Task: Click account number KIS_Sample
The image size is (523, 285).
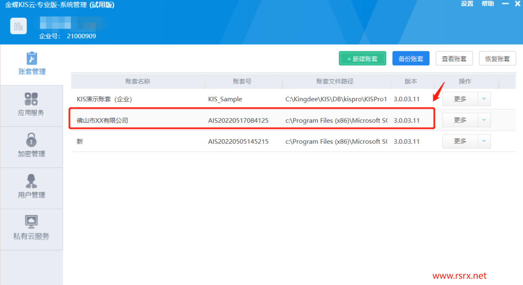Action: [x=225, y=100]
